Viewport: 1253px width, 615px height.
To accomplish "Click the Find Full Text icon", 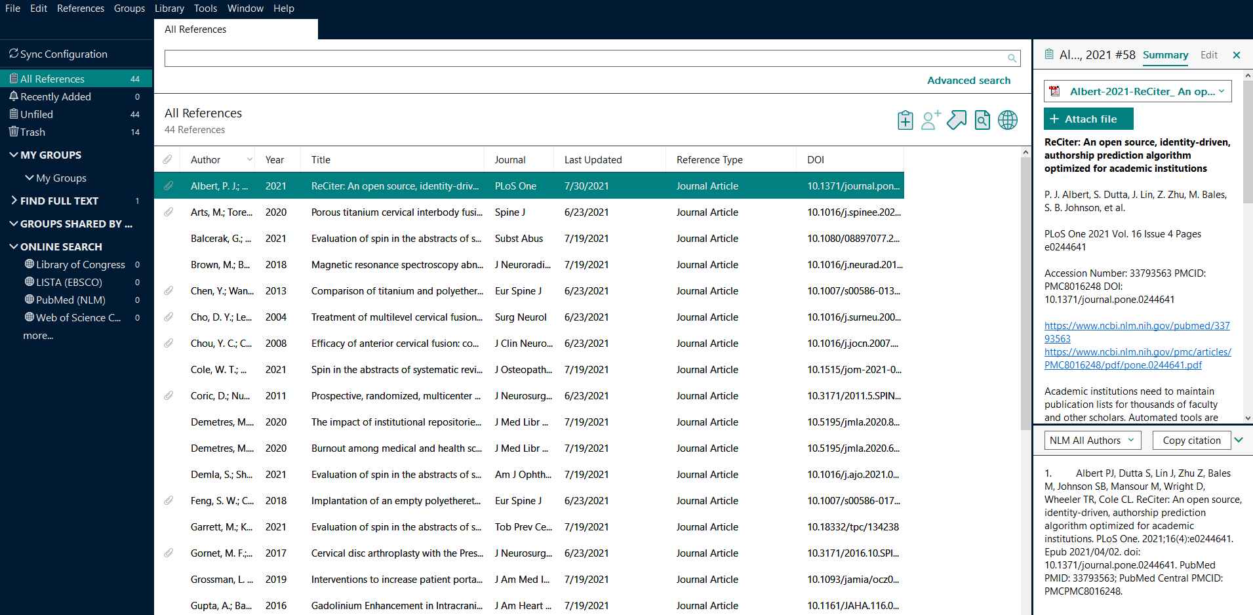I will pos(982,120).
